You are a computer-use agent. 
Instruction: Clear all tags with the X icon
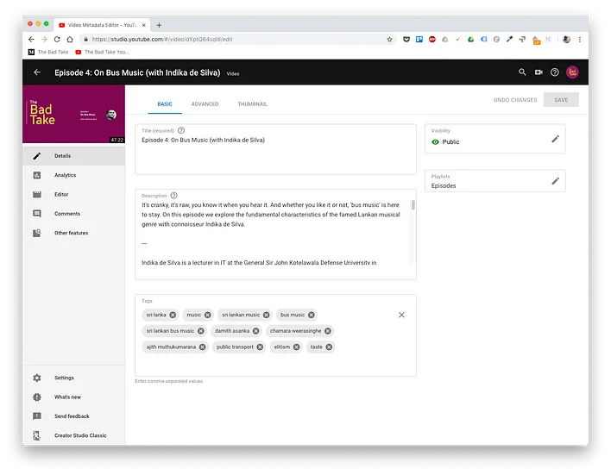pyautogui.click(x=401, y=316)
